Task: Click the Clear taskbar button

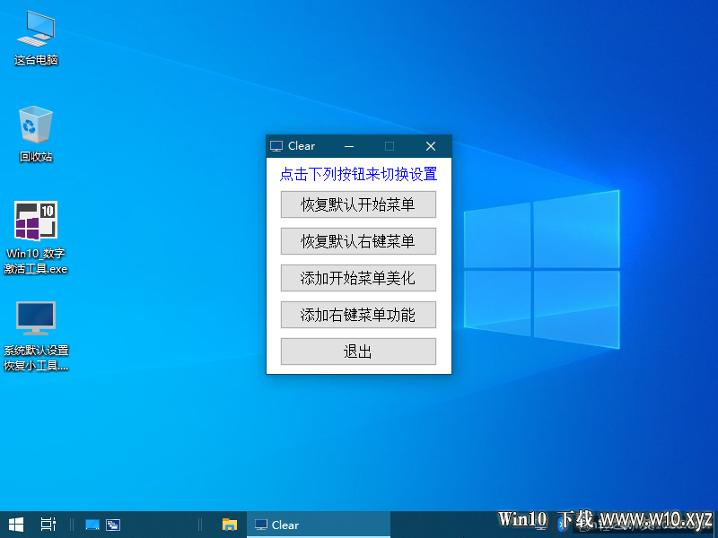Action: pyautogui.click(x=319, y=525)
